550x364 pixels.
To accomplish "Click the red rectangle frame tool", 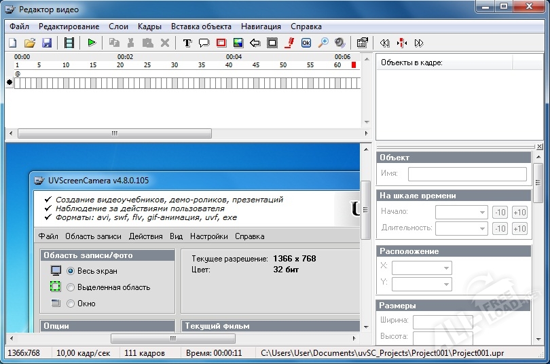I will [x=221, y=43].
